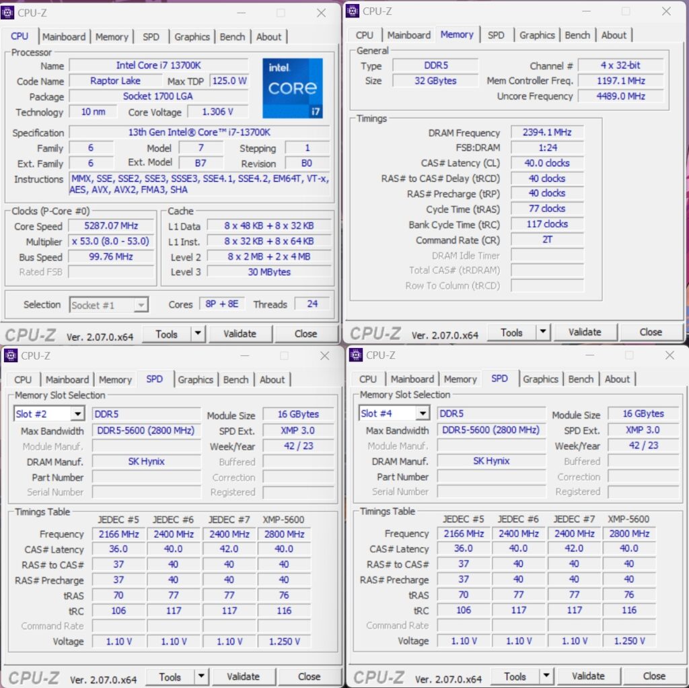Click Uncore Frequency value 4489.0 MHz
689x688 pixels.
[x=620, y=96]
